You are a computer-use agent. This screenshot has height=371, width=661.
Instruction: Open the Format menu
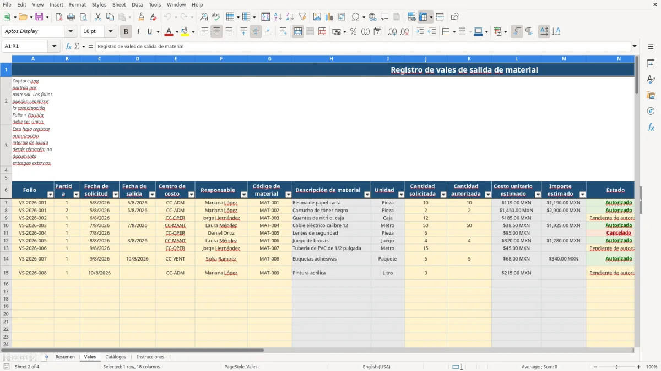[77, 4]
